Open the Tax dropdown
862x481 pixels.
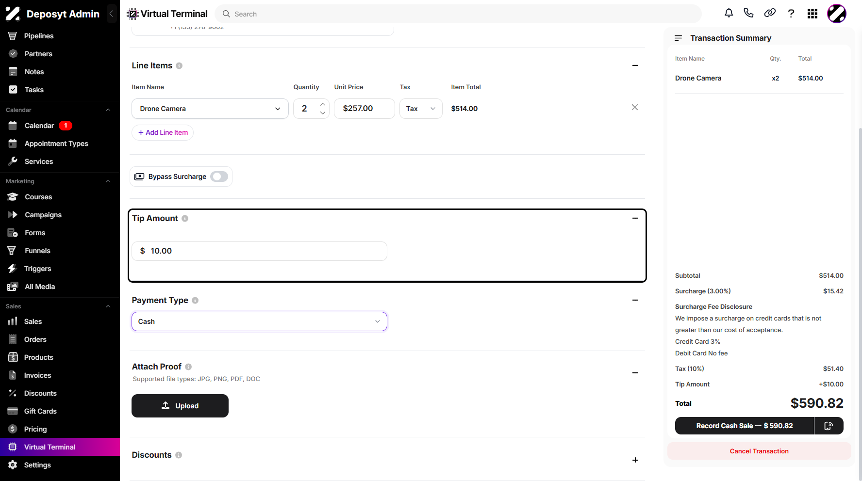(421, 109)
